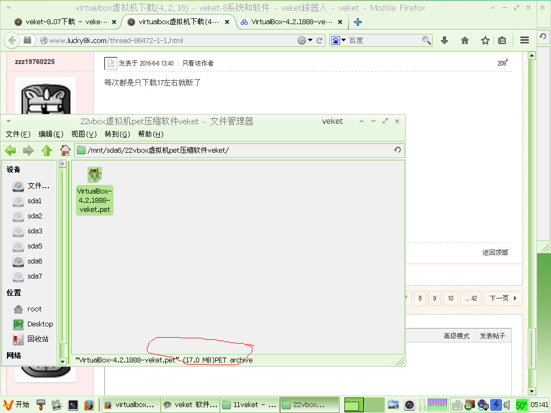Go to forum page 10
The height and width of the screenshot is (413, 551).
click(450, 298)
